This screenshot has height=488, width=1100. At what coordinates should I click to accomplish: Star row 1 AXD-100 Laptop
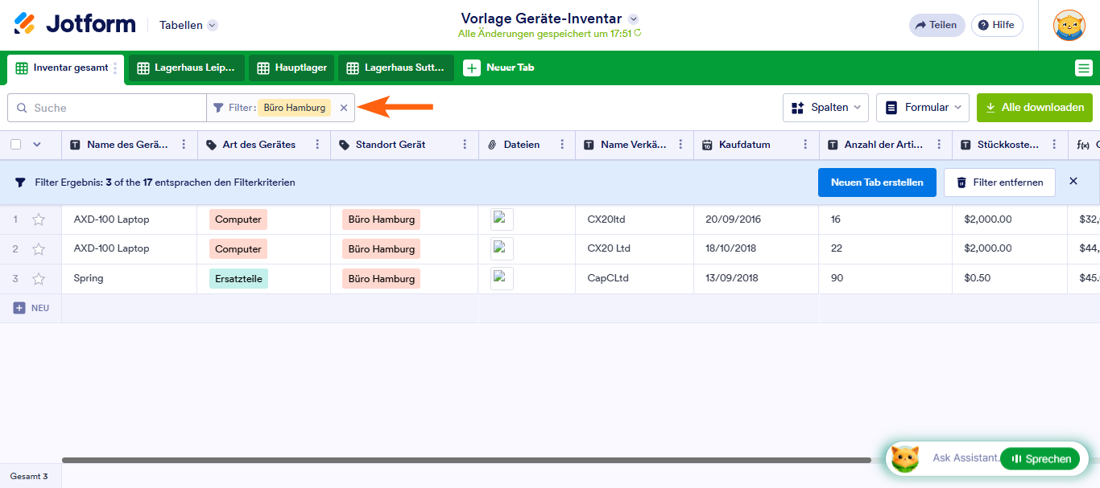tap(38, 219)
